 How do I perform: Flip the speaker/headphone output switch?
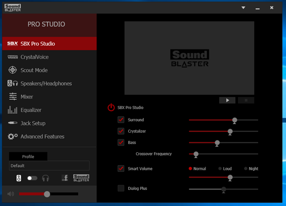[32, 178]
